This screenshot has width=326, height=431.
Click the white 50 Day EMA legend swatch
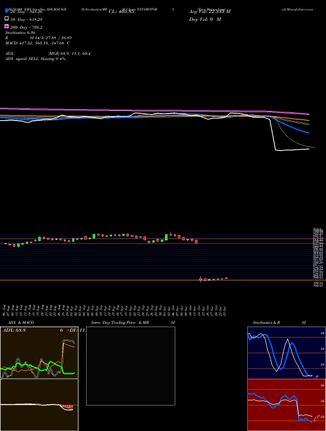click(x=7, y=18)
